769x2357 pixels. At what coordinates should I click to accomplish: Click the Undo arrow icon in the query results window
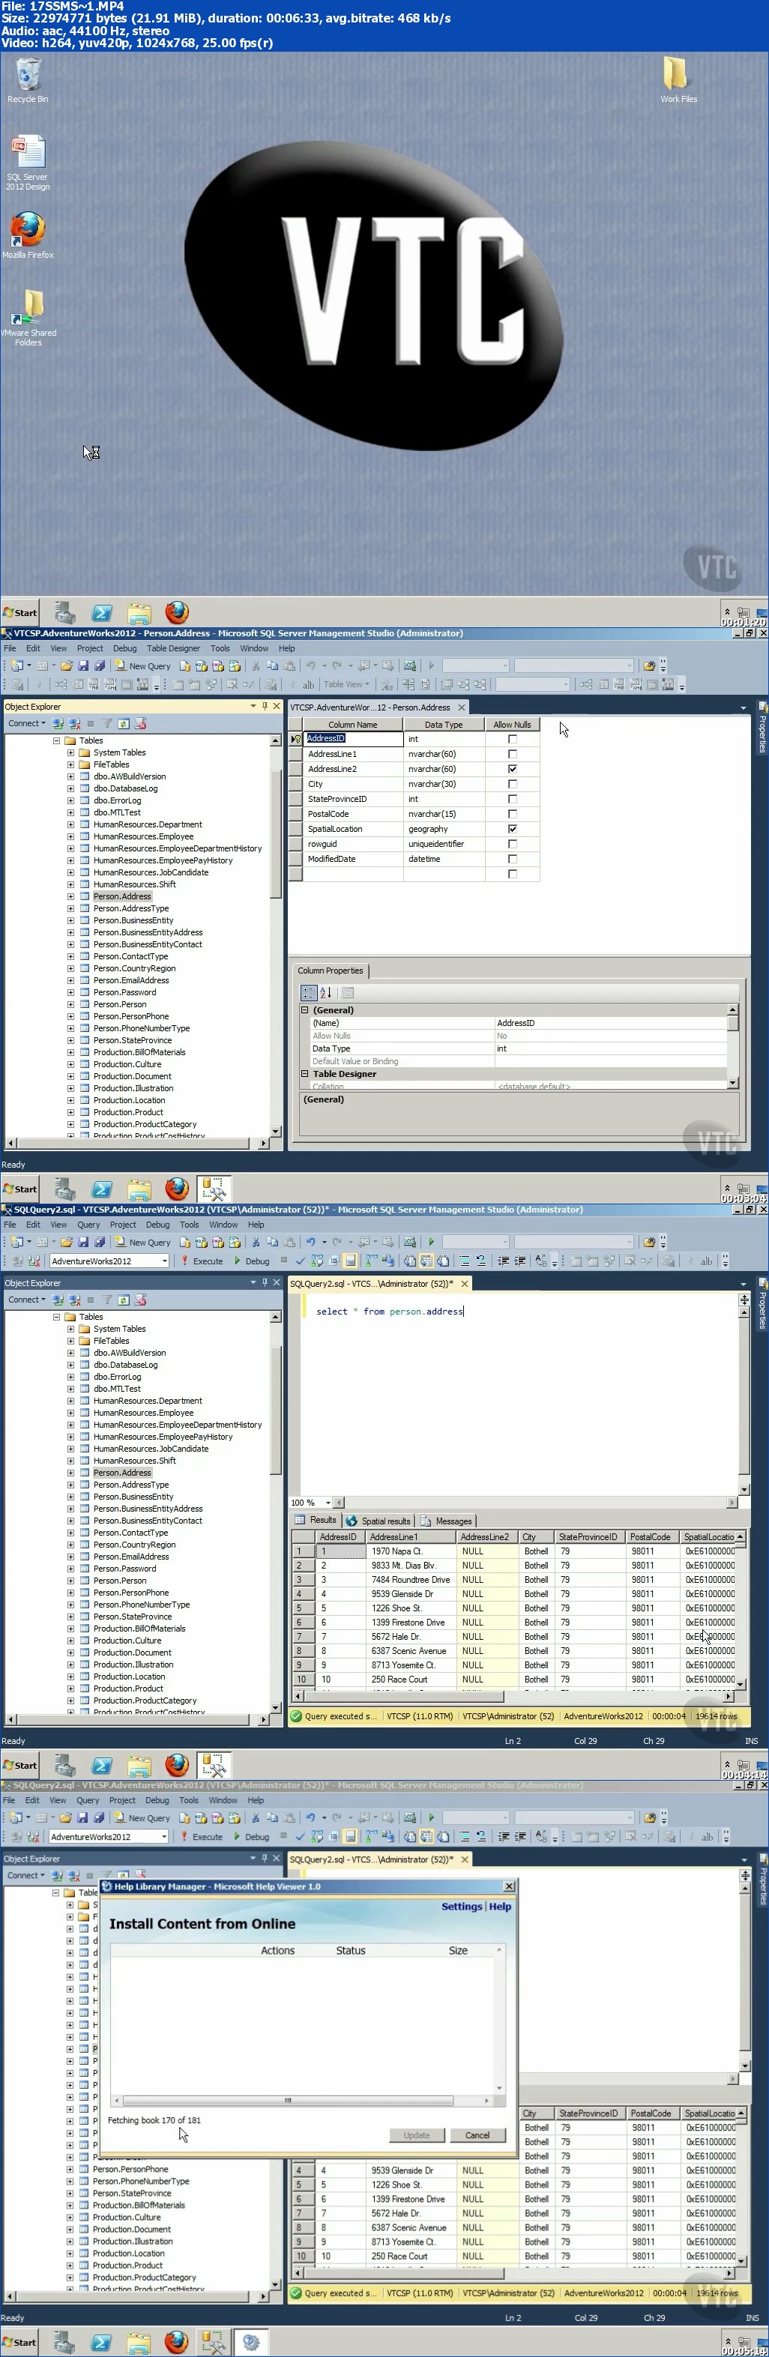[x=311, y=1242]
